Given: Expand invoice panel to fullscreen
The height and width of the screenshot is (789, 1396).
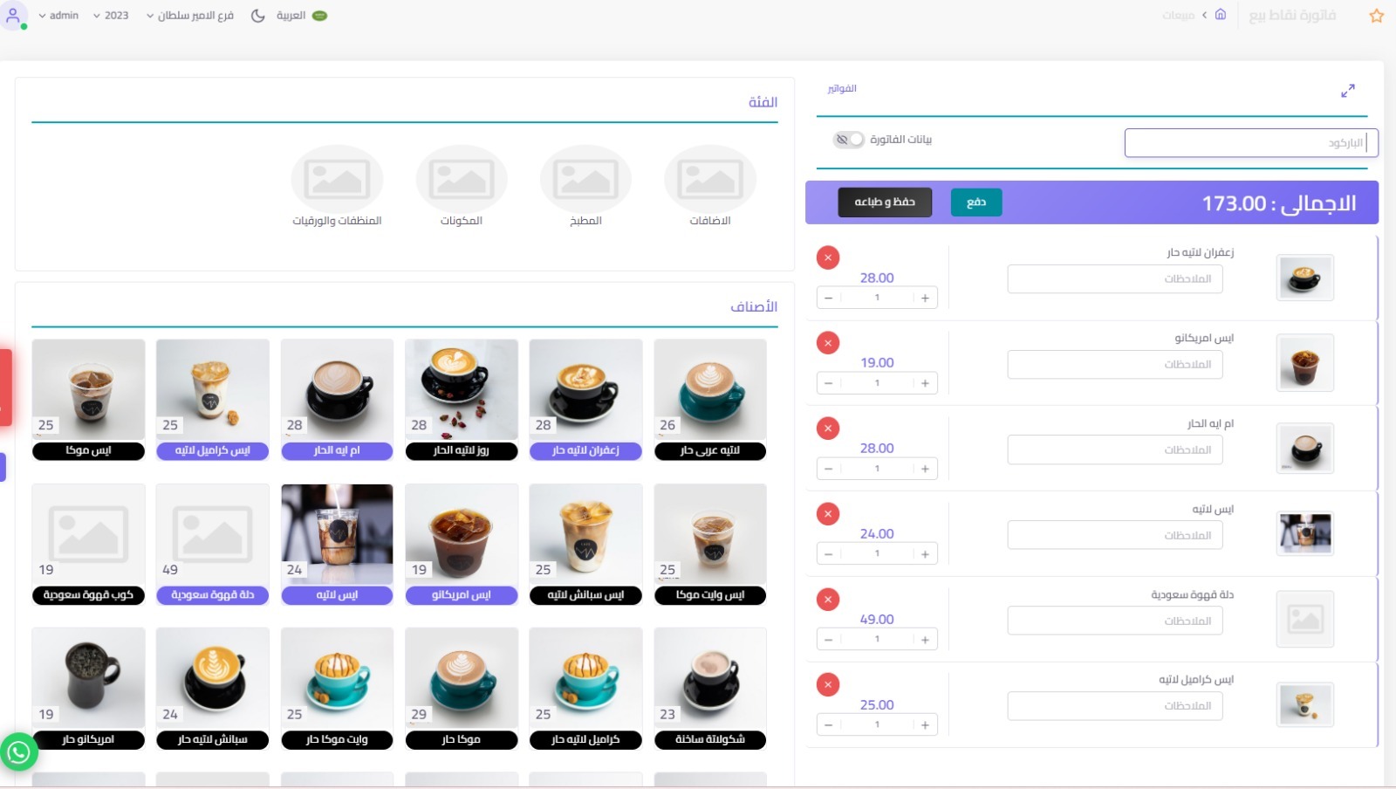Looking at the screenshot, I should (x=1347, y=91).
